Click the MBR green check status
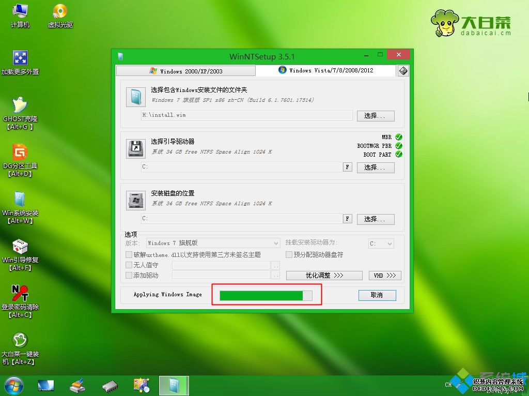This screenshot has width=529, height=396. 399,137
